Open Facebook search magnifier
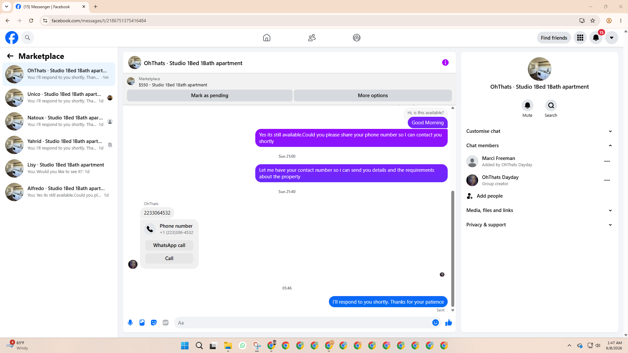 pyautogui.click(x=27, y=38)
